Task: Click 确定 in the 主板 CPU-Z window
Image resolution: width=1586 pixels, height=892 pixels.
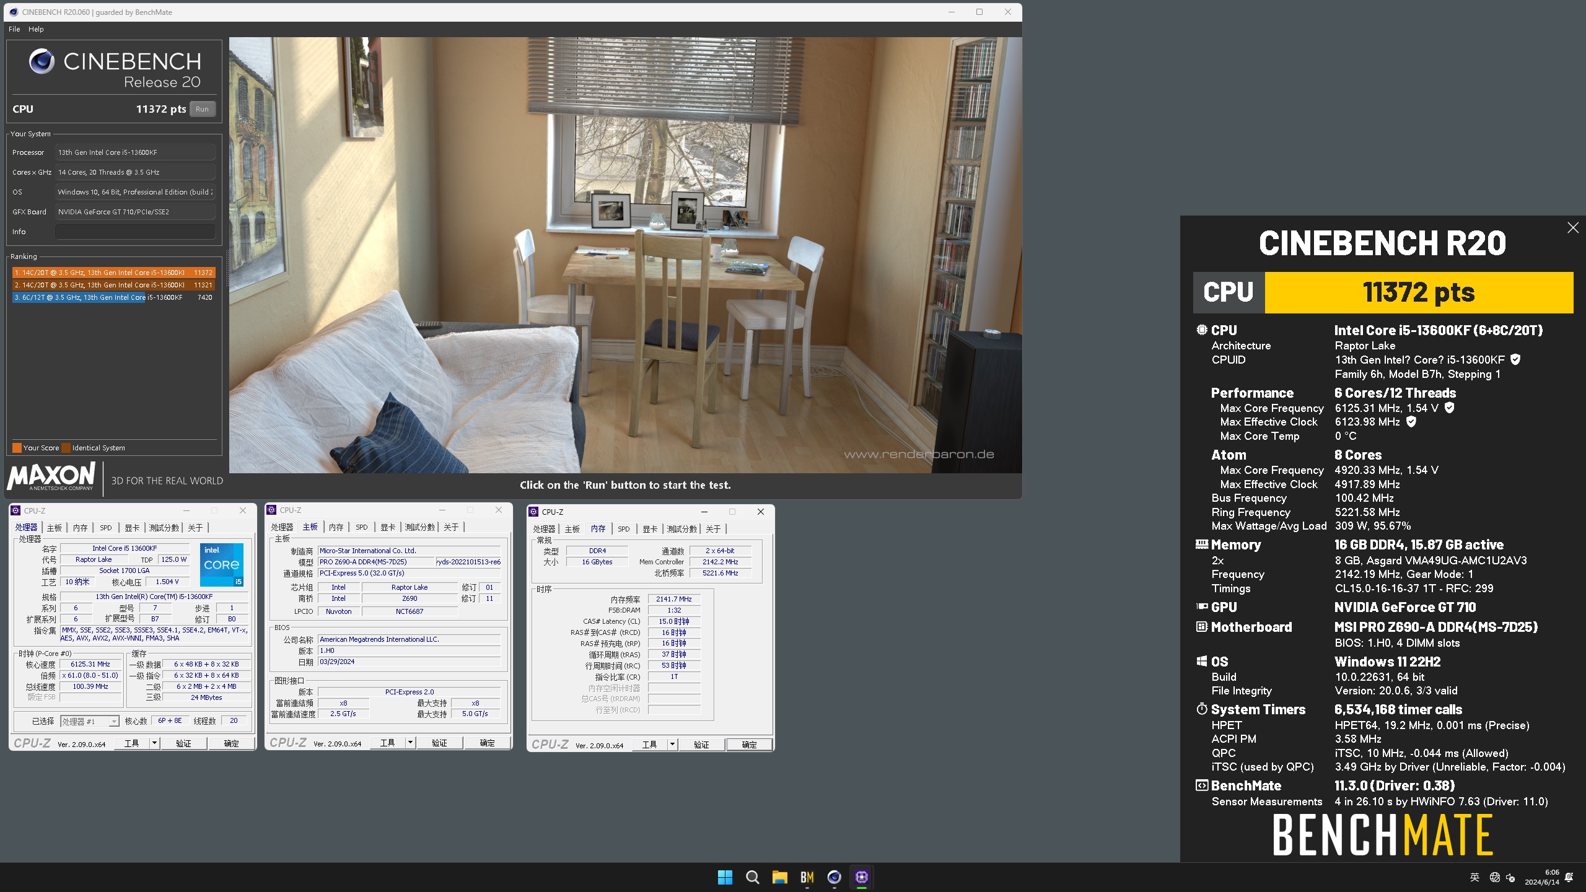Action: (487, 743)
